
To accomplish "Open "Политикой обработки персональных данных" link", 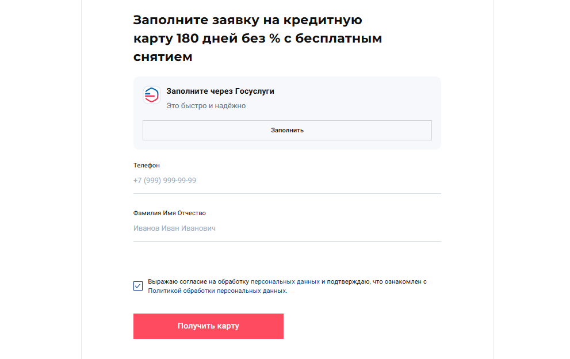I will [x=217, y=291].
